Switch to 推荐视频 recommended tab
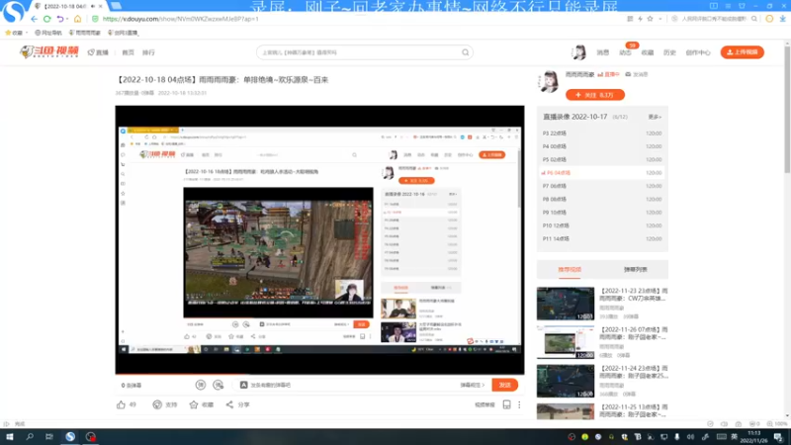 [x=570, y=269]
